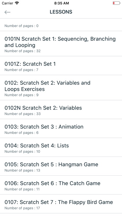Tap 'Number of pages : 33' subtitle
This screenshot has height=217, width=122.
[x=23, y=114]
